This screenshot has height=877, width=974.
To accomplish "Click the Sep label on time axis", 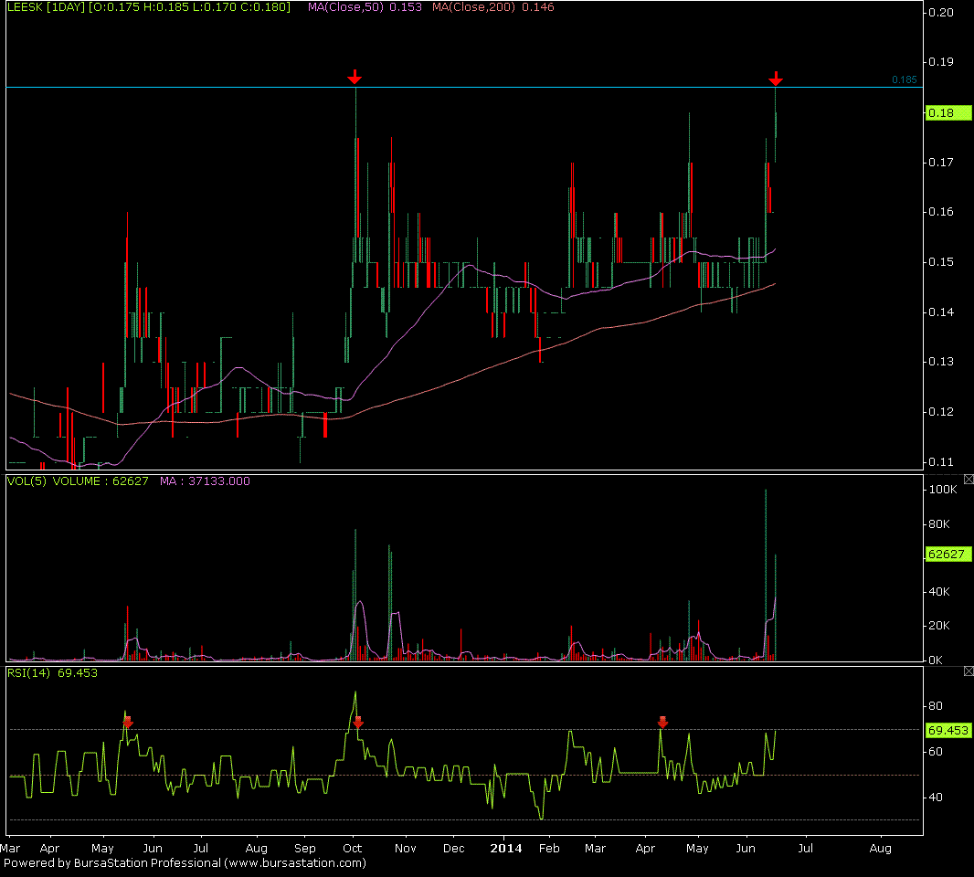I will (305, 849).
